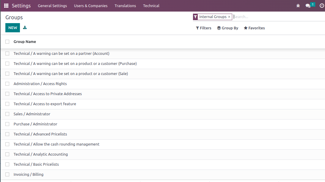This screenshot has height=182, width=325.
Task: Tick the Invoicing / Billing checkbox
Action: coord(7,175)
